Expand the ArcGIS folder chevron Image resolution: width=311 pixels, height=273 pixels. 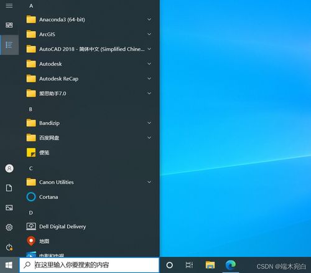pos(149,34)
